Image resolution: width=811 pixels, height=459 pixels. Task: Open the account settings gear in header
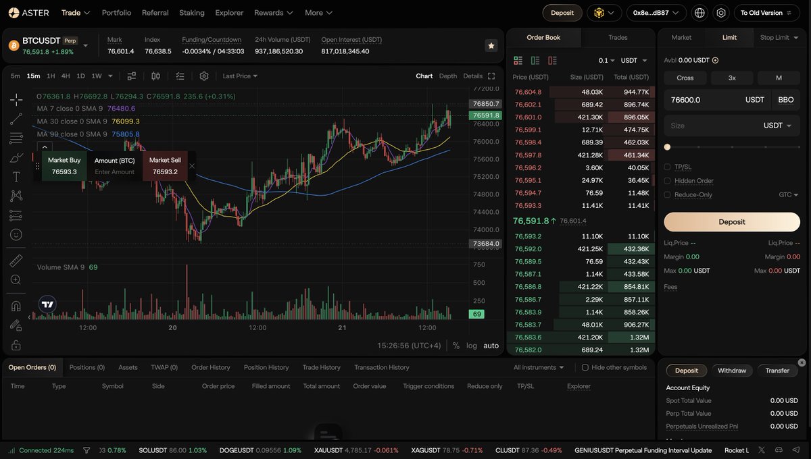721,13
